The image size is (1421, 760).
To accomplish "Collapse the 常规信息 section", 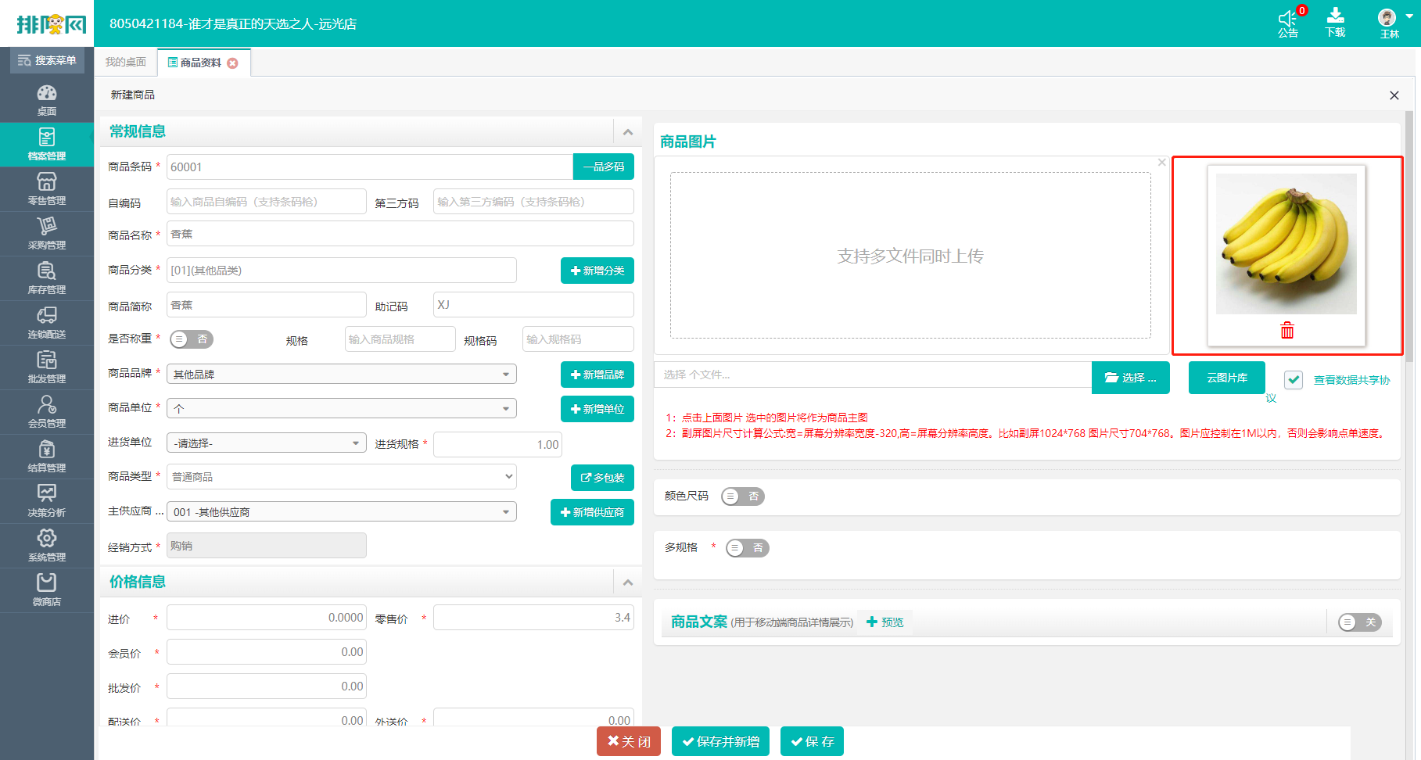I will [x=628, y=132].
